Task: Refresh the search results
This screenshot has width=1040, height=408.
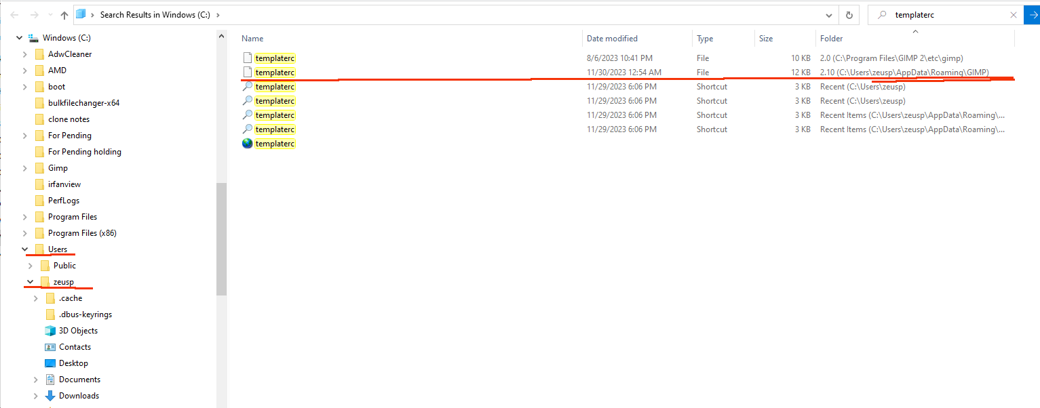Action: point(849,14)
